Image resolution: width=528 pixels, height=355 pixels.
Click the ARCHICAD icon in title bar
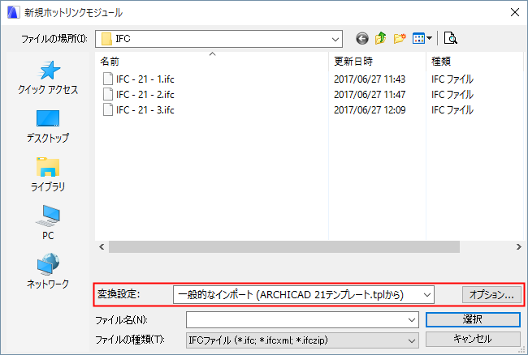pos(13,12)
